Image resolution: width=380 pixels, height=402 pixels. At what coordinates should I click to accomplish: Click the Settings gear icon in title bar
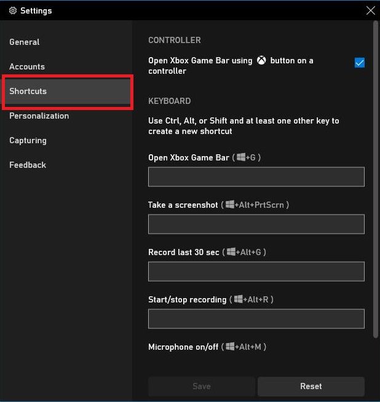click(12, 10)
